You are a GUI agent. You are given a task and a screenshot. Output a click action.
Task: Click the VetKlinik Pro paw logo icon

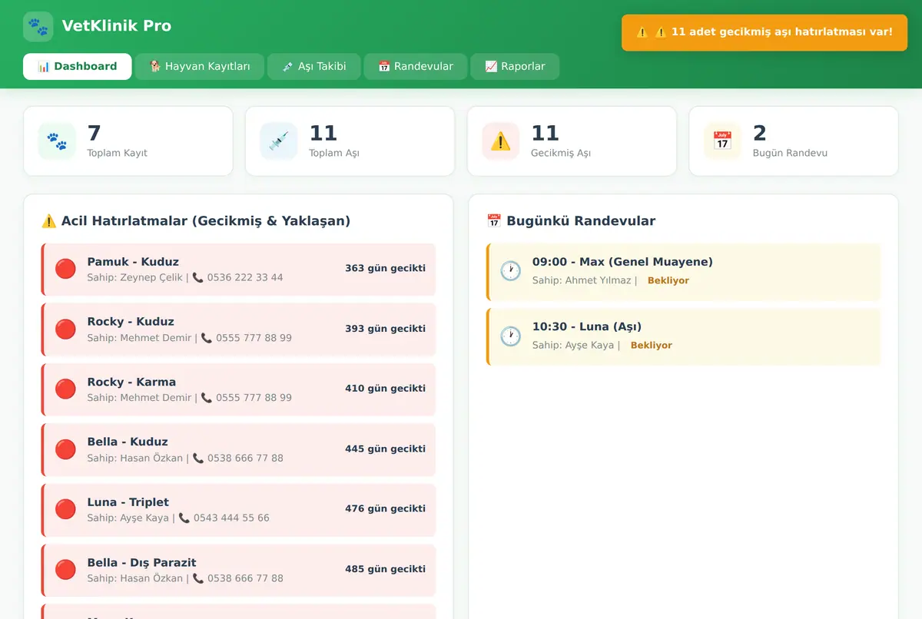[x=38, y=27]
